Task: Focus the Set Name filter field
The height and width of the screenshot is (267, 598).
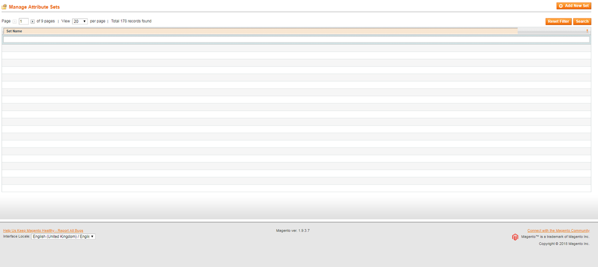Action: pyautogui.click(x=296, y=39)
